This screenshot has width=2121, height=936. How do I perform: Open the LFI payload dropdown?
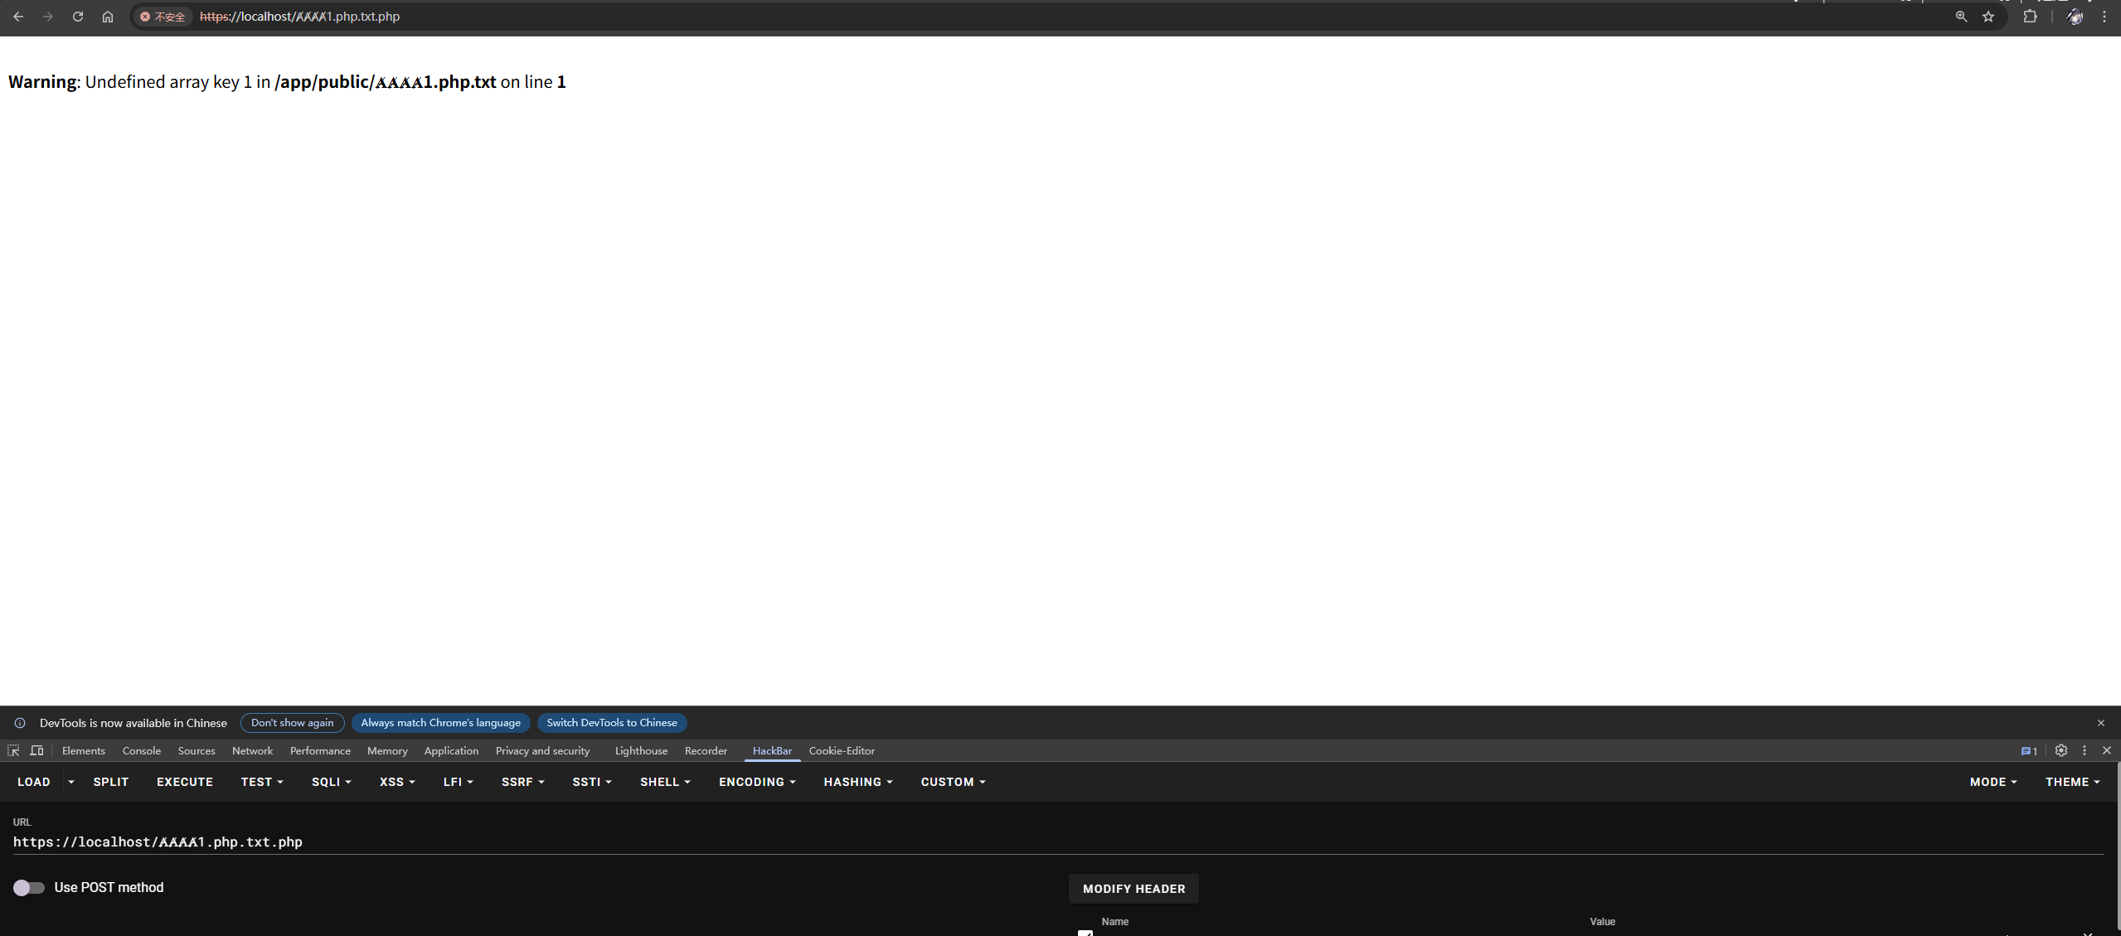(458, 782)
